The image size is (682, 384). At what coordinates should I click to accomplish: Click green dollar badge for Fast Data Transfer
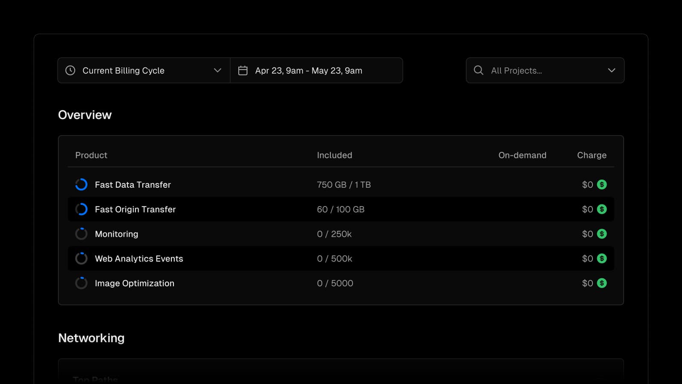602,184
